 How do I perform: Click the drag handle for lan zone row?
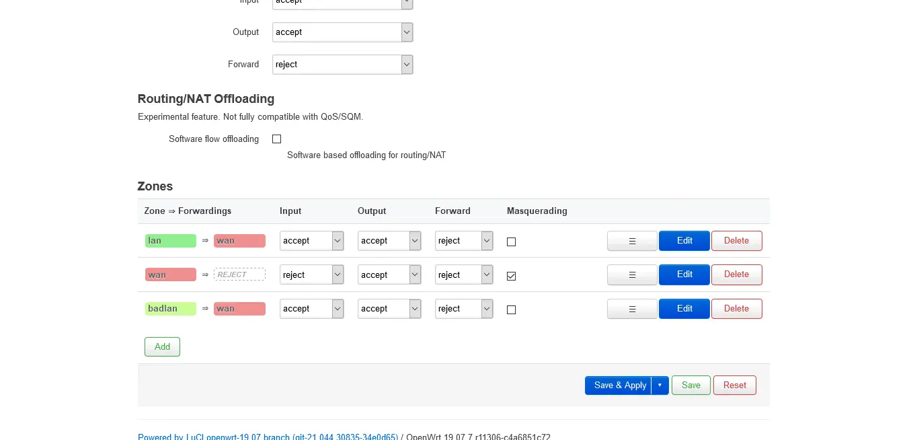tap(632, 241)
